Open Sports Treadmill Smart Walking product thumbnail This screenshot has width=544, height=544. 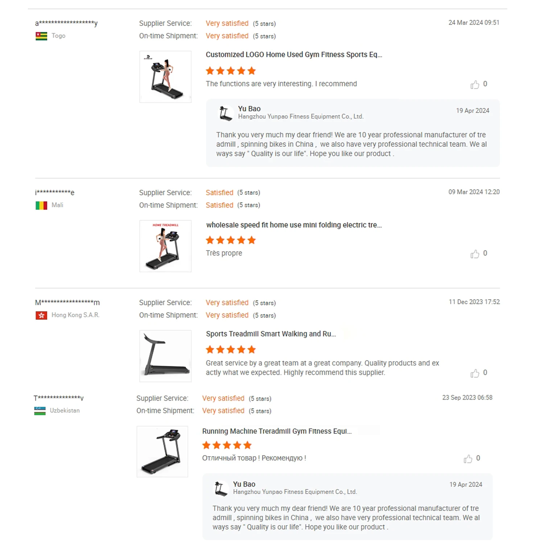pos(165,356)
